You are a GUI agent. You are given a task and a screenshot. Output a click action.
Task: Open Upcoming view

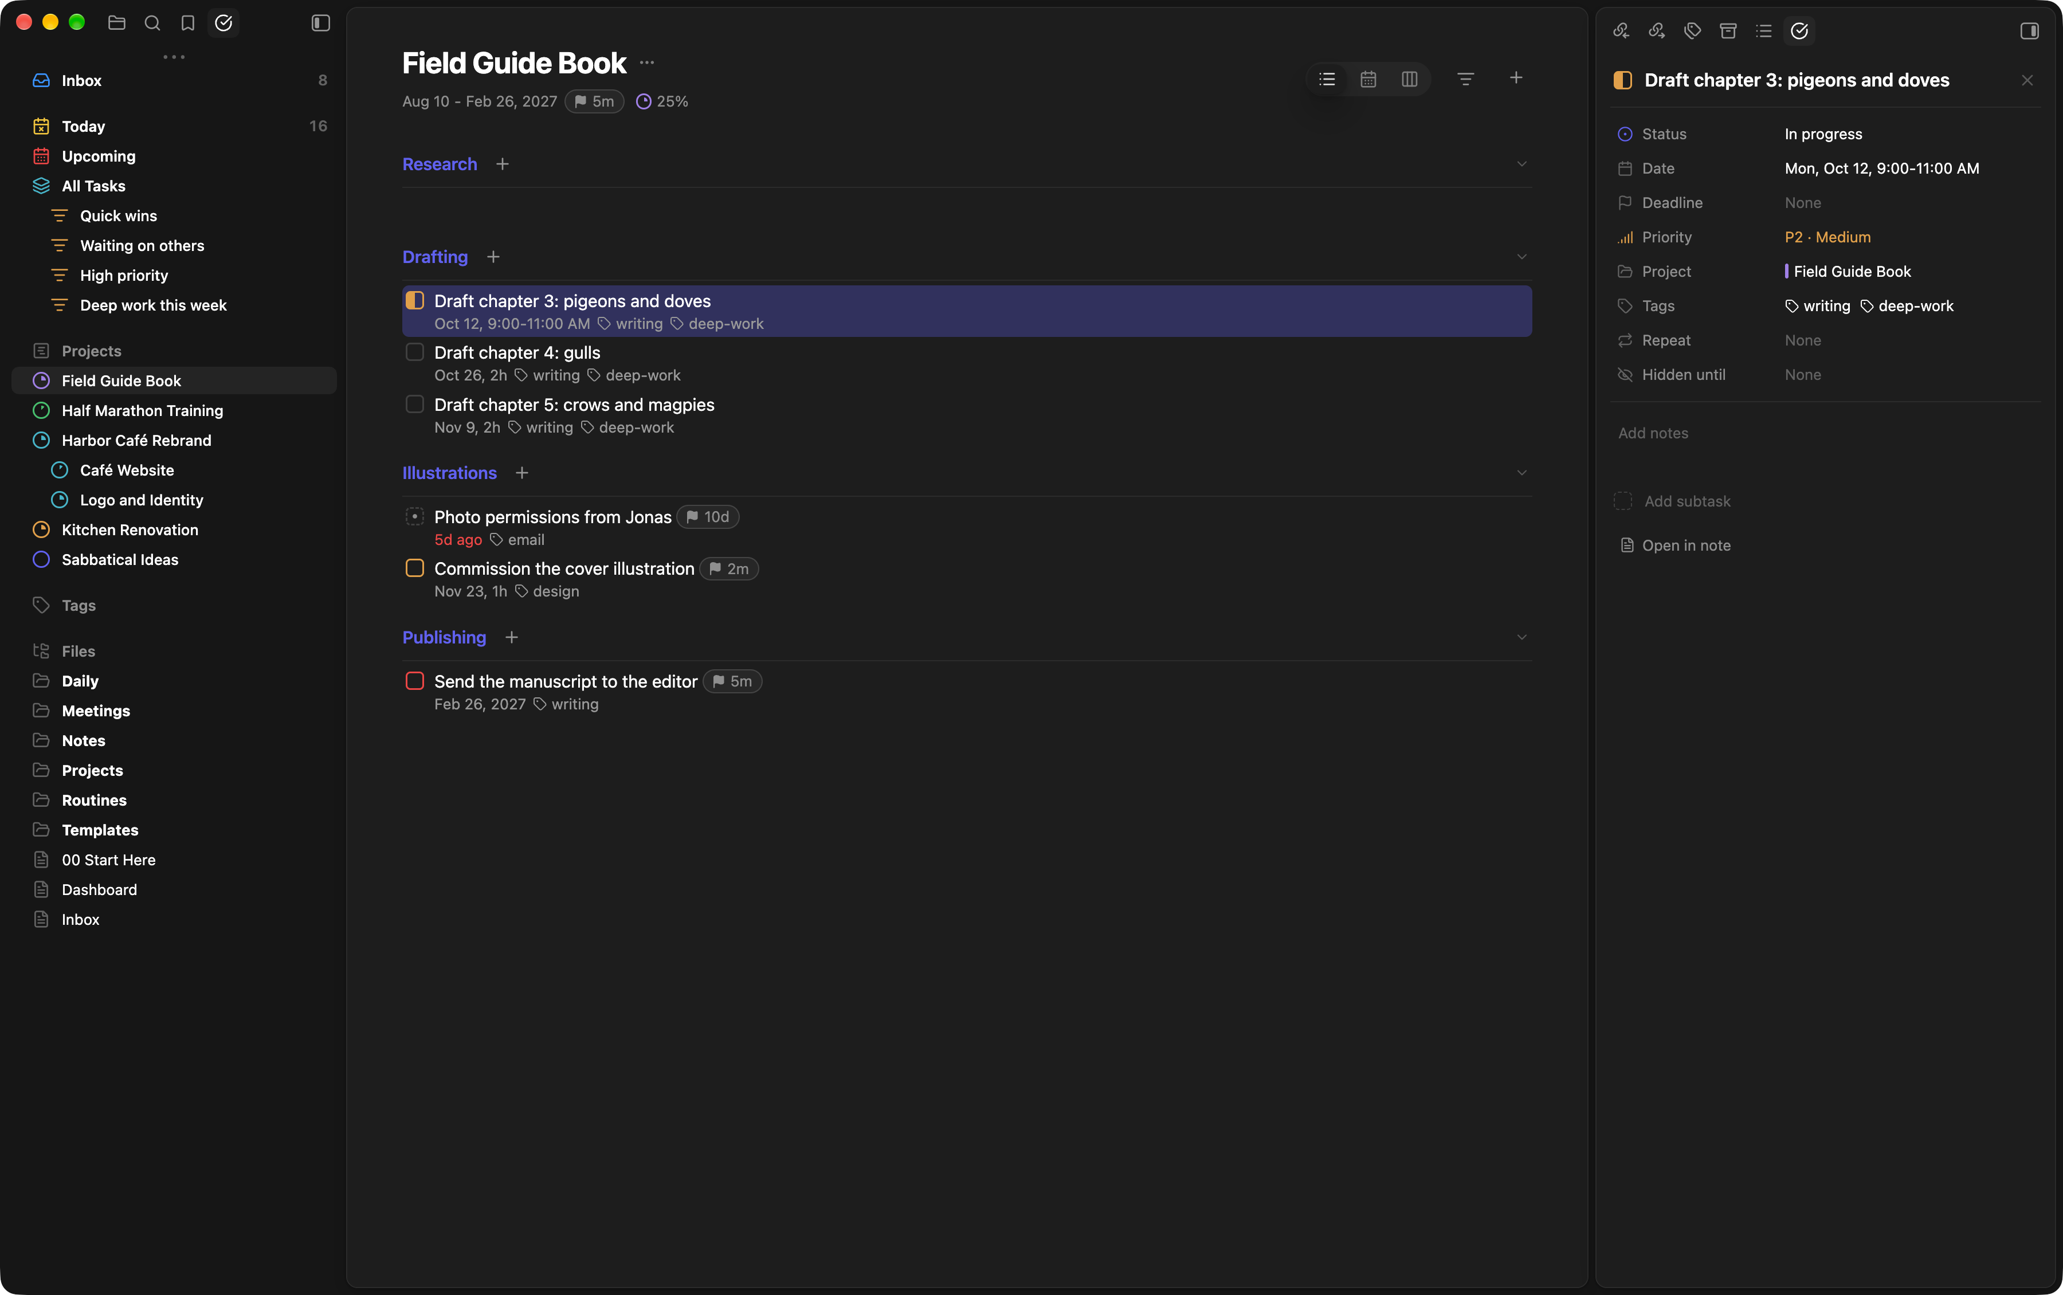click(x=174, y=156)
